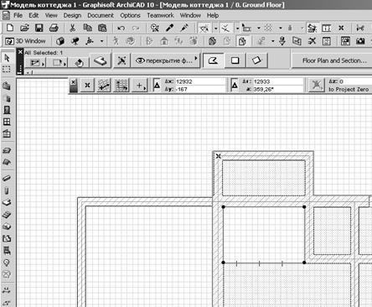Toggle relative polar coordinates delta for Δr
This screenshot has width=372, height=307.
coord(235,86)
